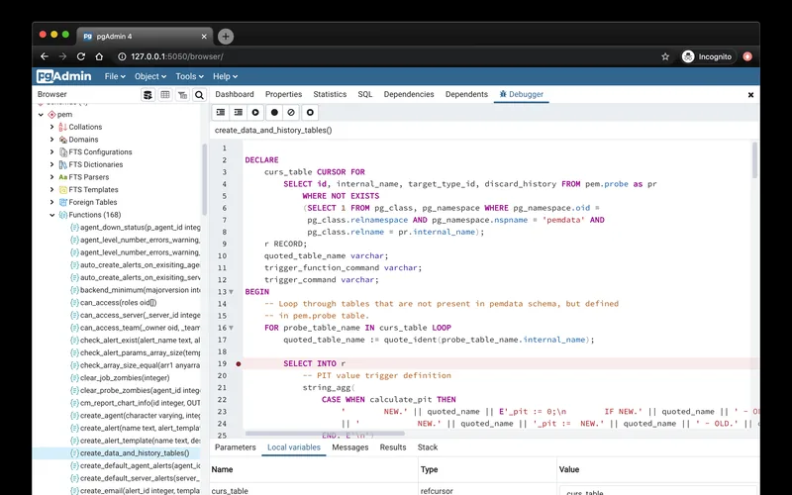Click the browser reload icon
Screen dimensions: 792x495
81,56
